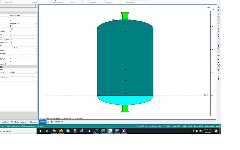This screenshot has height=150, width=240.
Task: Select the highlighted rotate view tool
Action: coord(218,46)
